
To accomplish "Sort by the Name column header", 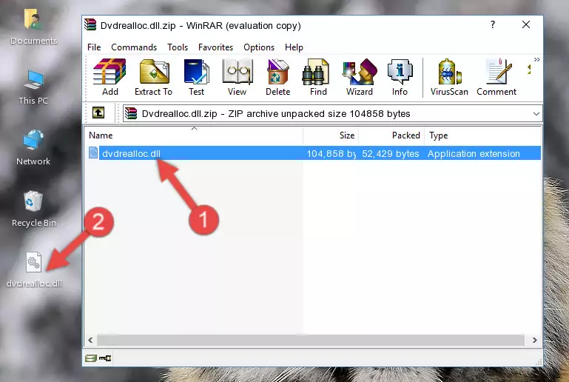I will tap(194, 135).
